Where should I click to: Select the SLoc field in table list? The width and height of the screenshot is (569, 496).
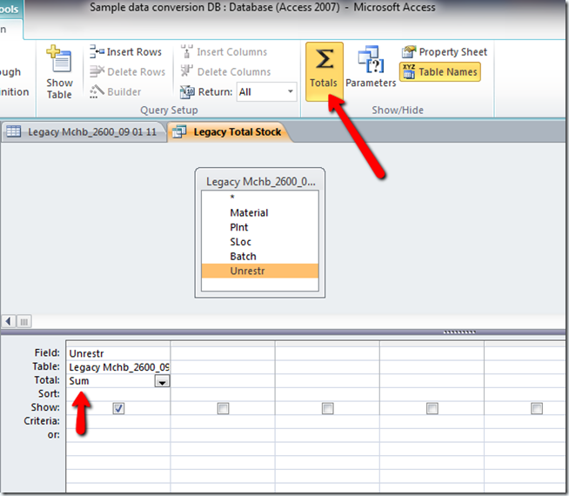pos(260,242)
